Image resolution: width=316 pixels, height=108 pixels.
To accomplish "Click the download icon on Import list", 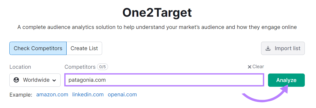I will click(268, 49).
